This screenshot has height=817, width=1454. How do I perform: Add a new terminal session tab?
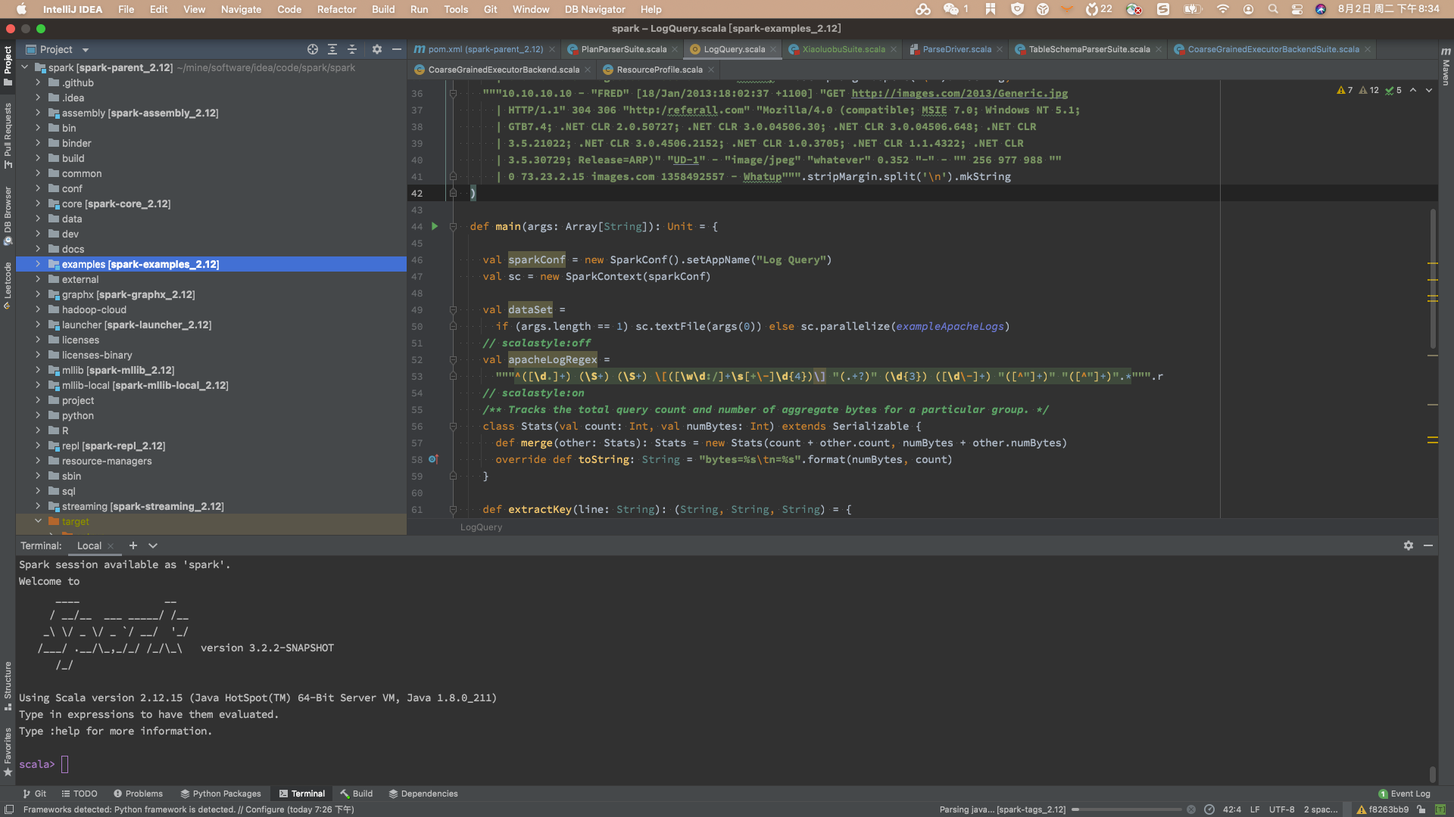pos(133,545)
